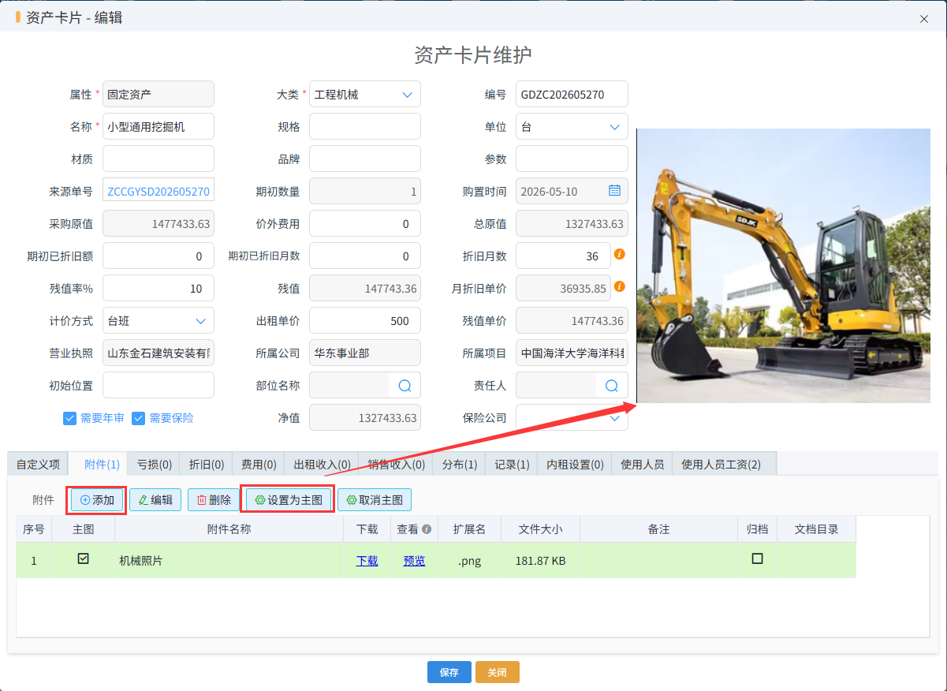Click the .png extension cell
The width and height of the screenshot is (947, 691).
pos(469,561)
